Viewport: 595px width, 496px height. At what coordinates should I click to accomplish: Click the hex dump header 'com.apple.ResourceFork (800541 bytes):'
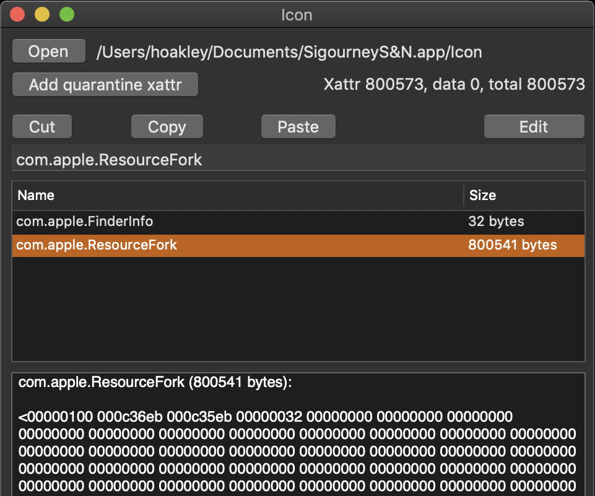[155, 382]
